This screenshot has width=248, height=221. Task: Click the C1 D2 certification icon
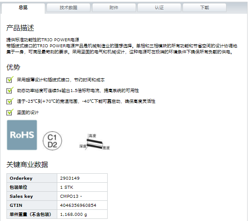[52, 141]
